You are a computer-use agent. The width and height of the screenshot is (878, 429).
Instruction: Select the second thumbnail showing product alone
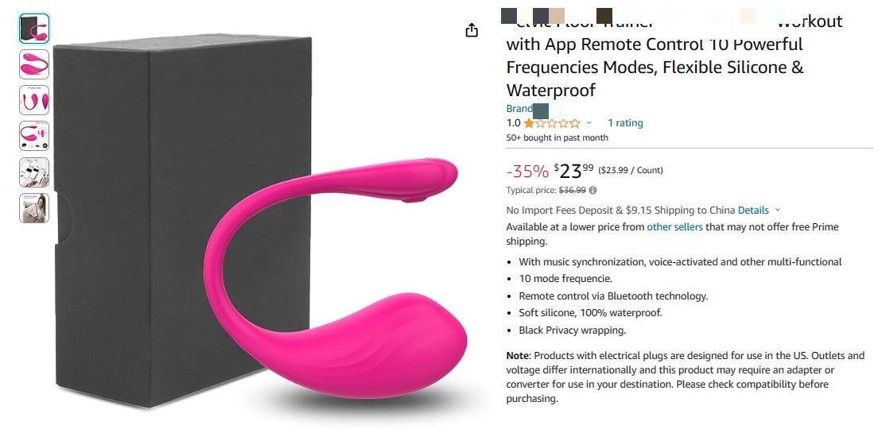click(34, 64)
